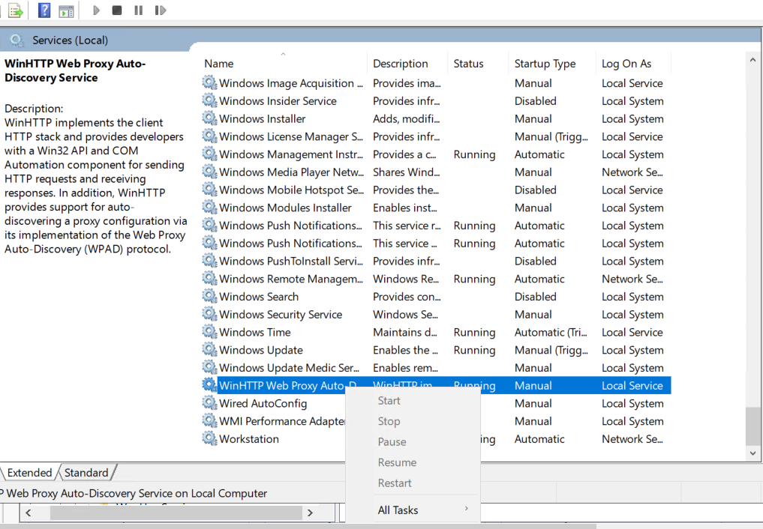This screenshot has width=763, height=529.
Task: Click the Services (Local) magnifier gear icon
Action: pyautogui.click(x=17, y=40)
